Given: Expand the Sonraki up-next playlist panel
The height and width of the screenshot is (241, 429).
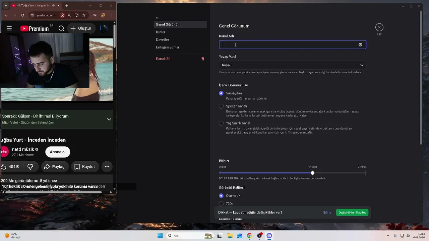Looking at the screenshot, I should pyautogui.click(x=109, y=119).
